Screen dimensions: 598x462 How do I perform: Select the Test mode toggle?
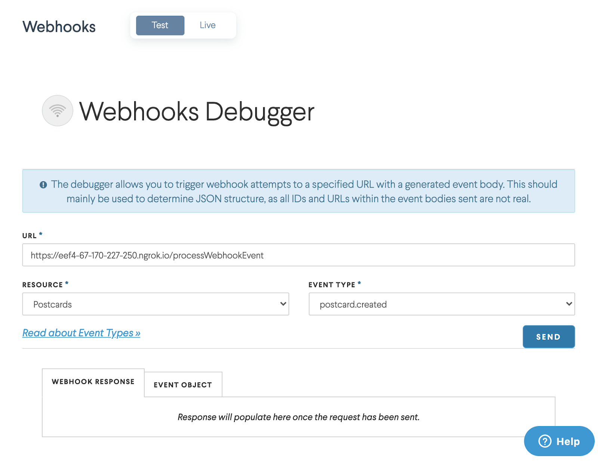[x=160, y=25]
